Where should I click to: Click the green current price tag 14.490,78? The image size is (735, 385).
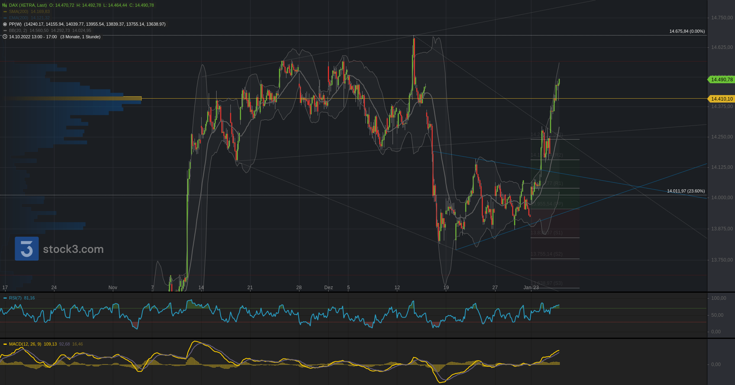point(722,80)
